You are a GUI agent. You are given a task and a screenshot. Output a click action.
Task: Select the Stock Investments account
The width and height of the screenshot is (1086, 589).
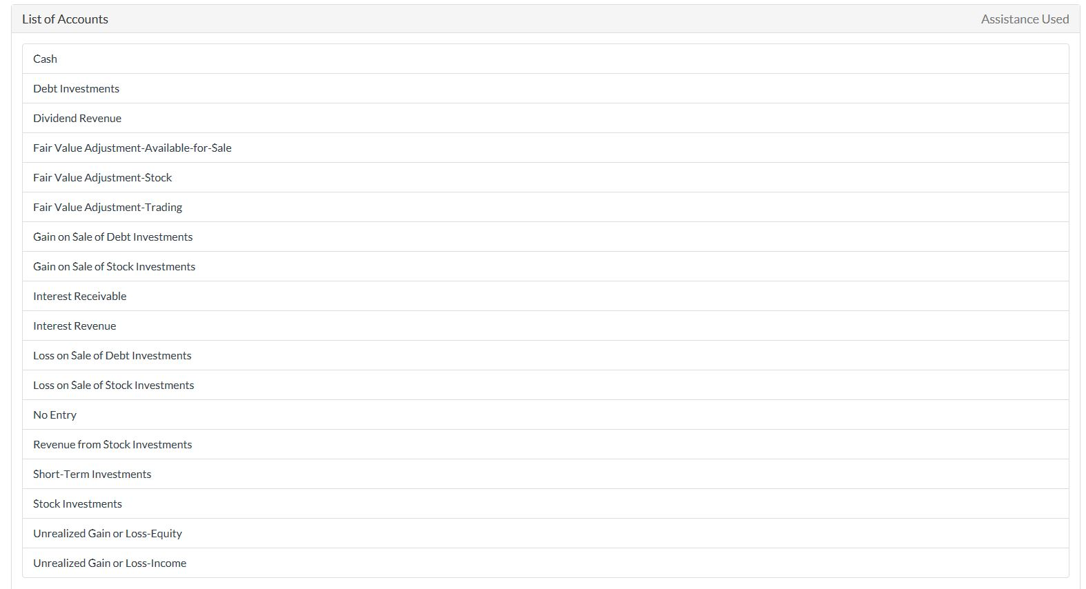(x=77, y=503)
